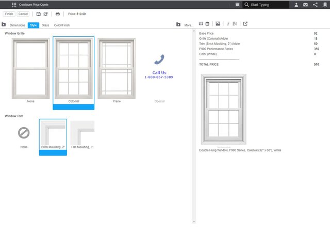Click the Share icon in header
Viewport: 330px width, 246px height.
coord(315,5)
